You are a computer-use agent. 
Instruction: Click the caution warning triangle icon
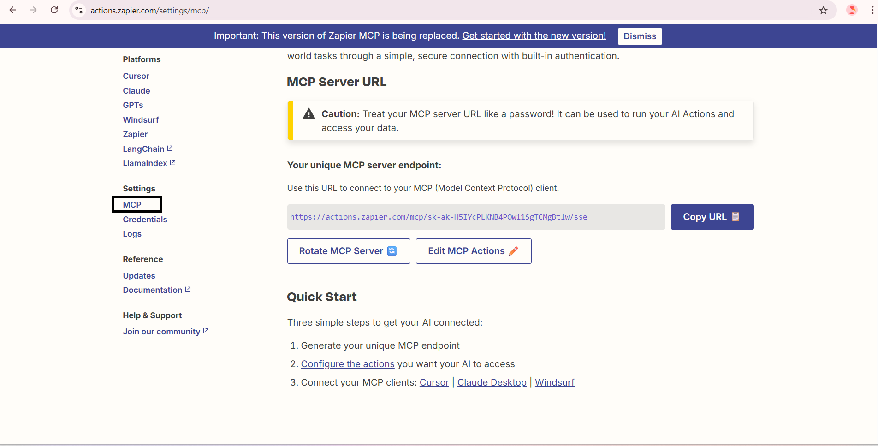click(308, 114)
